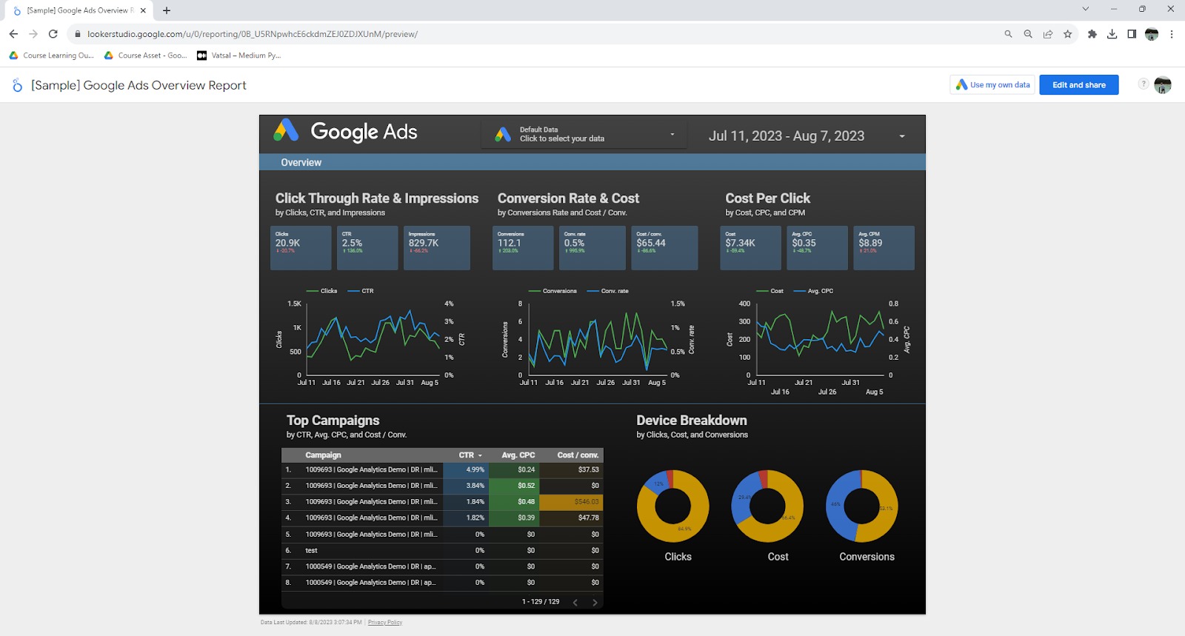Viewport: 1185px width, 636px height.
Task: Select the Conv. rate 0.5% scorecard
Action: 592,248
